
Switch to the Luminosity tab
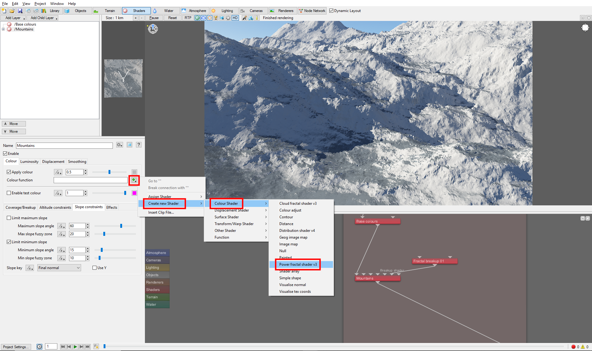coord(29,162)
